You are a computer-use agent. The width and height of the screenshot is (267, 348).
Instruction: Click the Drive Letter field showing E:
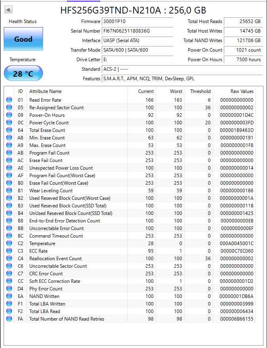[137, 60]
